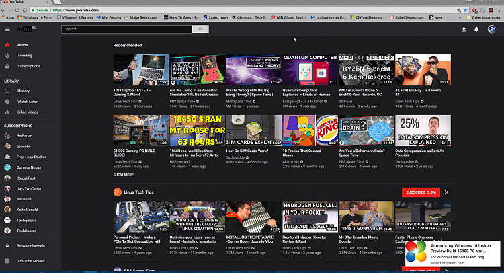Click My 91yr Grandpa Meets Google title
The width and height of the screenshot is (504, 273).
tap(359, 239)
